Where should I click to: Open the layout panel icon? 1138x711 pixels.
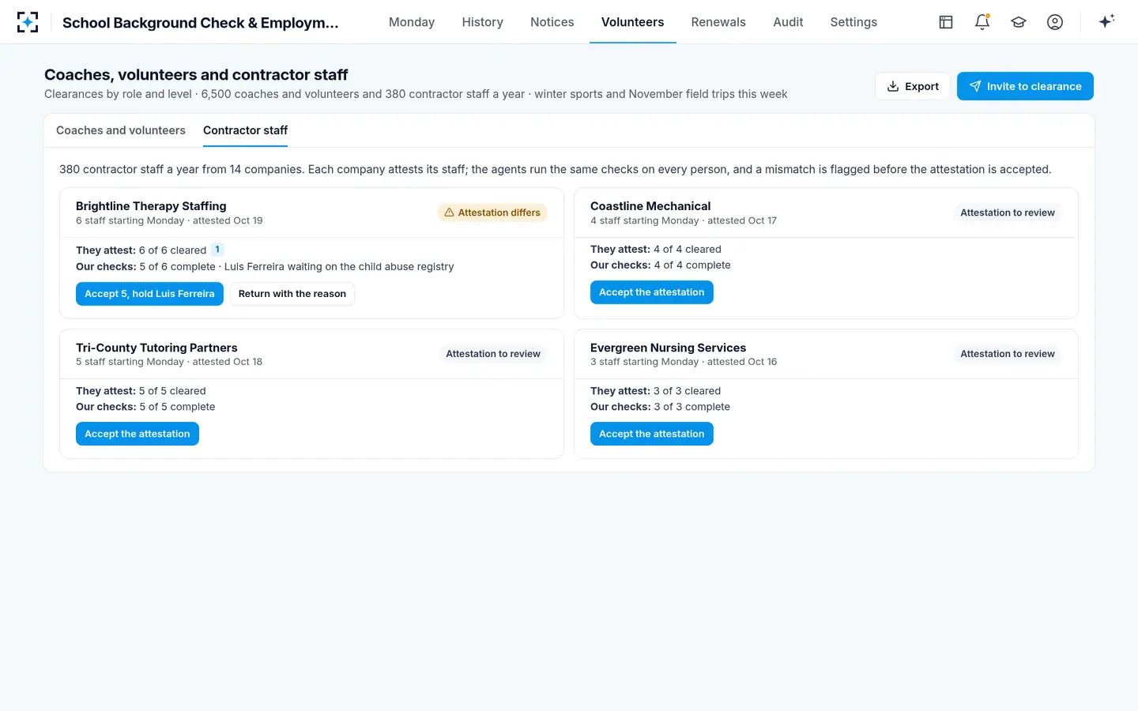coord(946,22)
